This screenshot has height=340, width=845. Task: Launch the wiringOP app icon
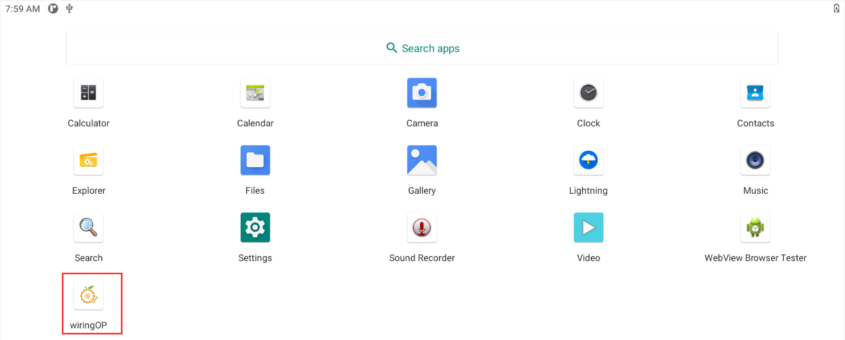point(88,295)
